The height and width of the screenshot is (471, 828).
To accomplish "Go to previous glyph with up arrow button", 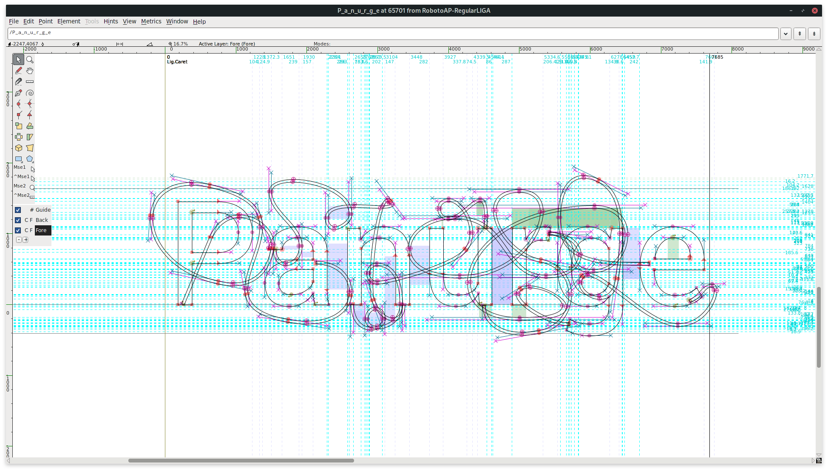I will [800, 34].
